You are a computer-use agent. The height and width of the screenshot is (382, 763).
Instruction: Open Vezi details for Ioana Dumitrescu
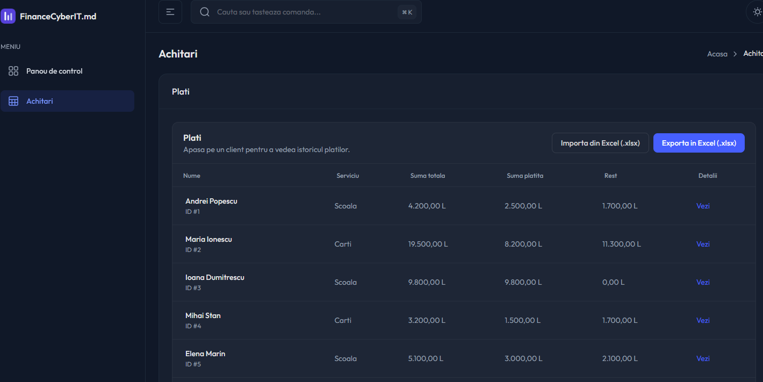point(703,282)
